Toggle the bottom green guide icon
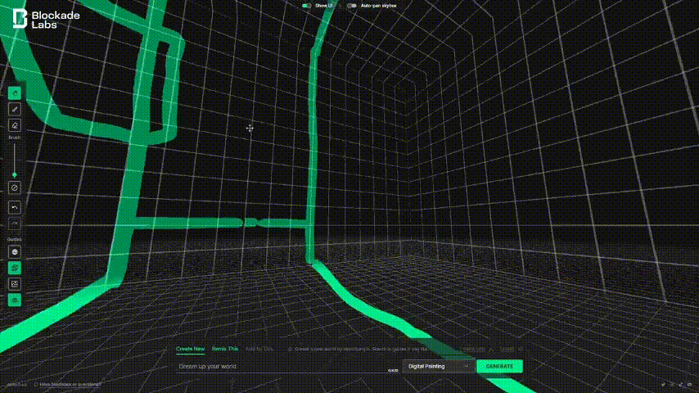Image resolution: width=699 pixels, height=393 pixels. point(15,300)
